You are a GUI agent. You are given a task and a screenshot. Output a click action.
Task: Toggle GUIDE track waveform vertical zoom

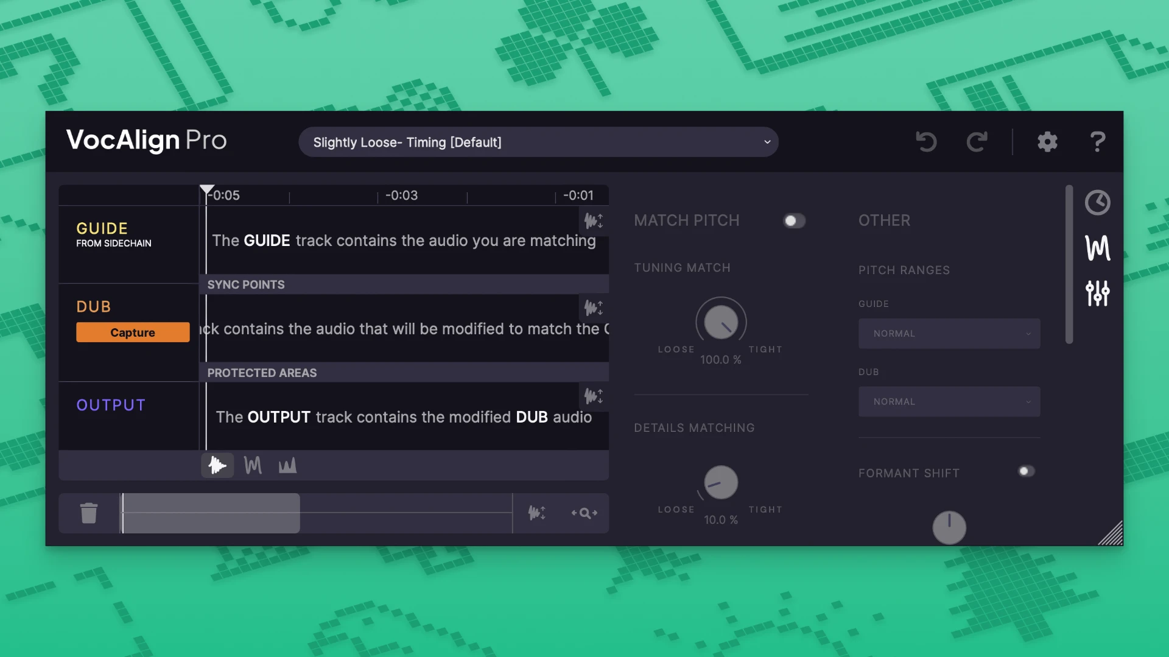(x=594, y=220)
